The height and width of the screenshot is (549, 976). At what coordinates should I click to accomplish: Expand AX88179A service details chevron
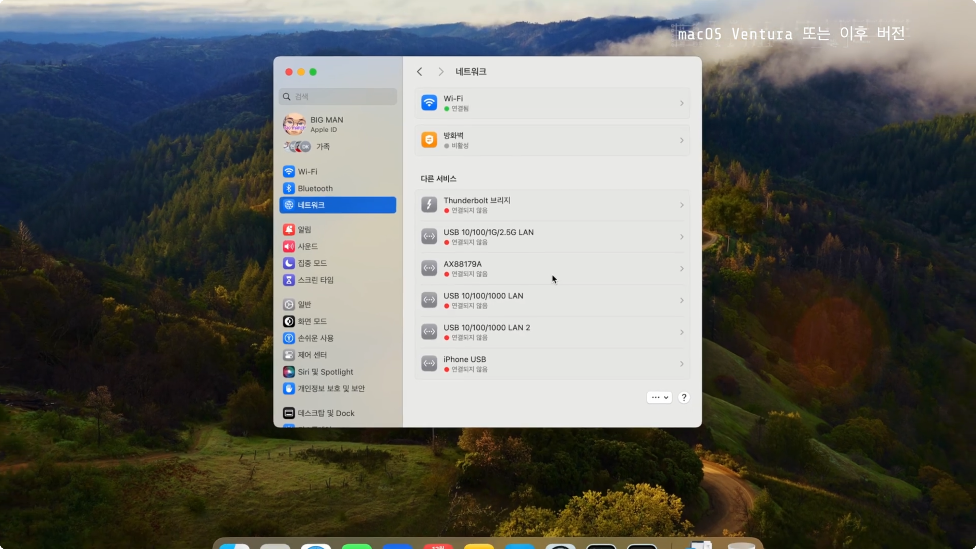(x=681, y=269)
